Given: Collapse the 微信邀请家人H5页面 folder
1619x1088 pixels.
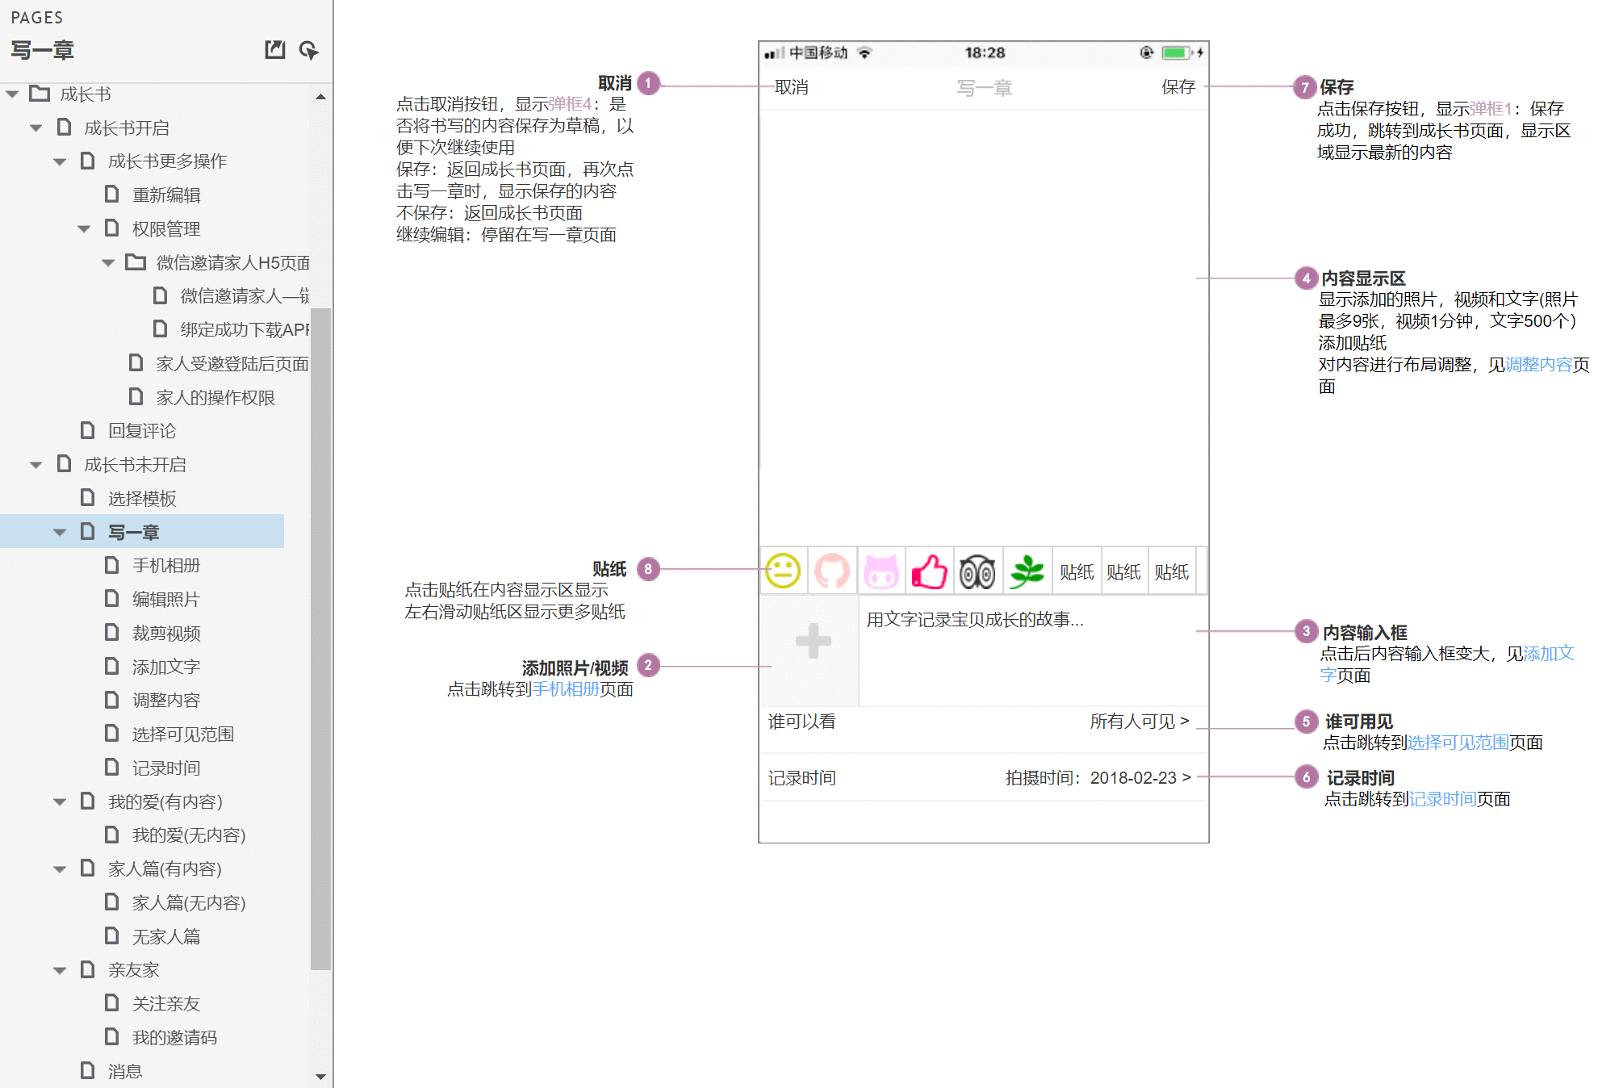Looking at the screenshot, I should (x=108, y=262).
